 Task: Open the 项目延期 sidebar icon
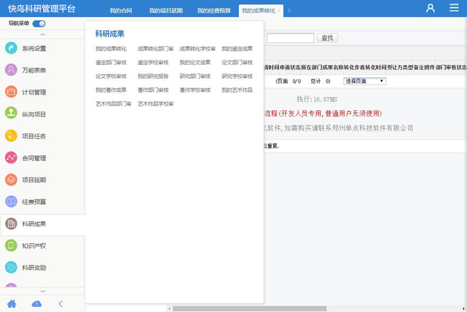coord(11,180)
